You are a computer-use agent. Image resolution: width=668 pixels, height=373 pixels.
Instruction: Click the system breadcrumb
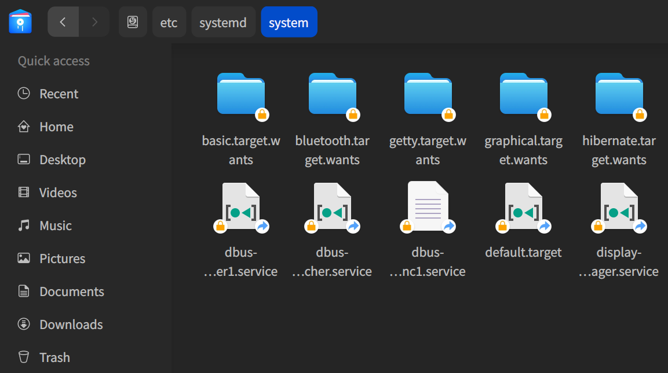[289, 22]
